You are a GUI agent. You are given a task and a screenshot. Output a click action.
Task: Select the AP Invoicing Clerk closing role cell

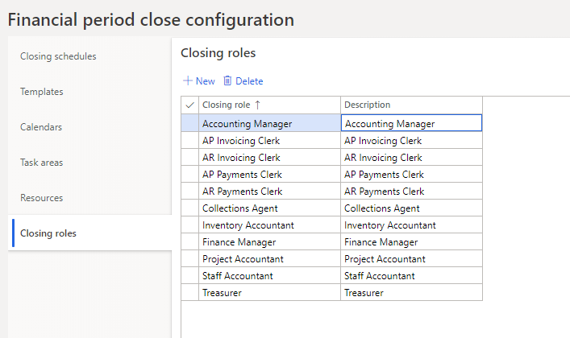pyautogui.click(x=241, y=140)
